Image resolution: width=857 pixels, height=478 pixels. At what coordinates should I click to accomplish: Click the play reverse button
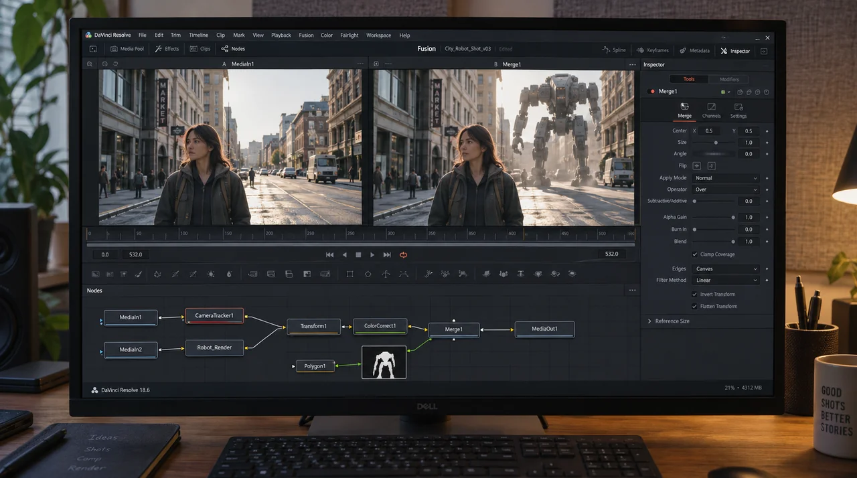pos(344,254)
